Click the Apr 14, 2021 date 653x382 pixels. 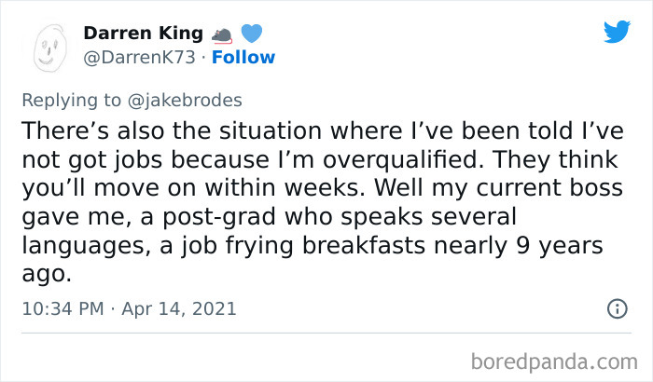tap(177, 308)
